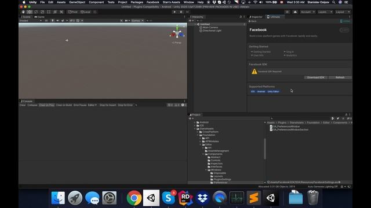Image resolution: width=371 pixels, height=208 pixels.
Task: Open the Analytics link
Action: (x=291, y=55)
